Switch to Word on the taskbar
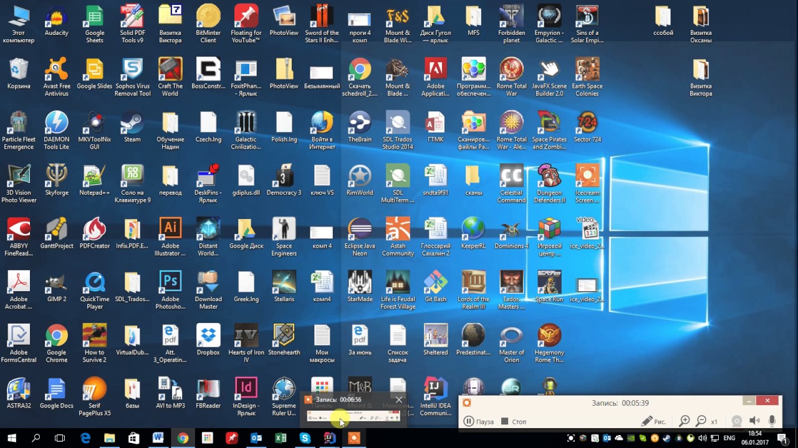 coord(158,438)
